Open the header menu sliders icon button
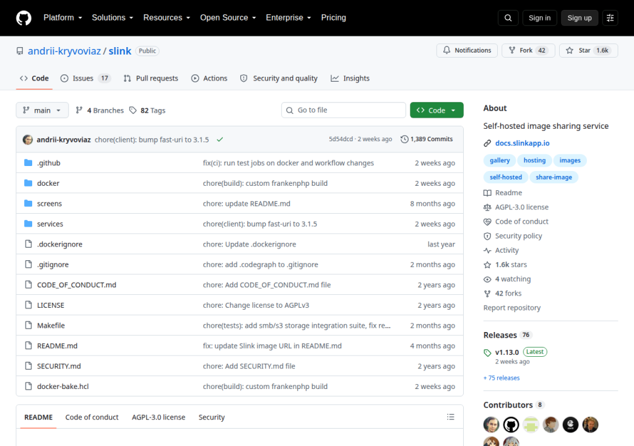The height and width of the screenshot is (446, 634). pos(610,18)
